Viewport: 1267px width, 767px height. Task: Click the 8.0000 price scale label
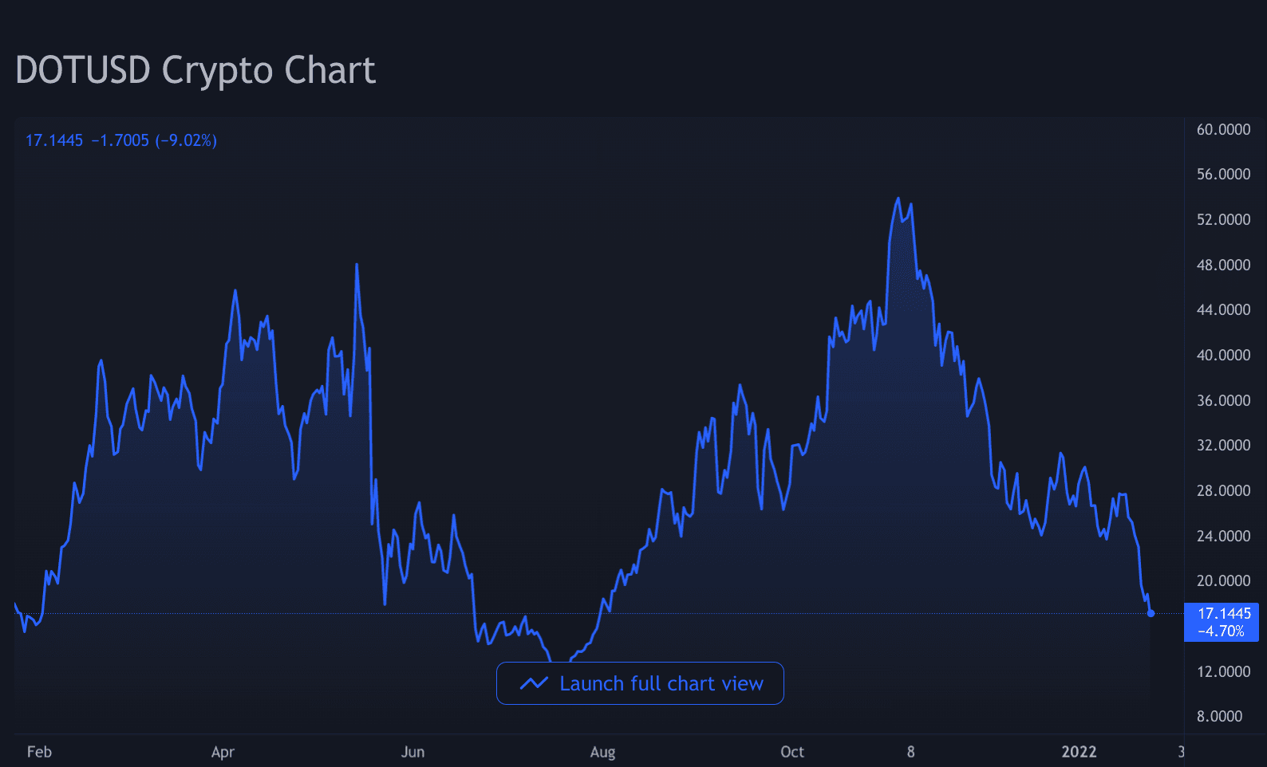click(1219, 716)
